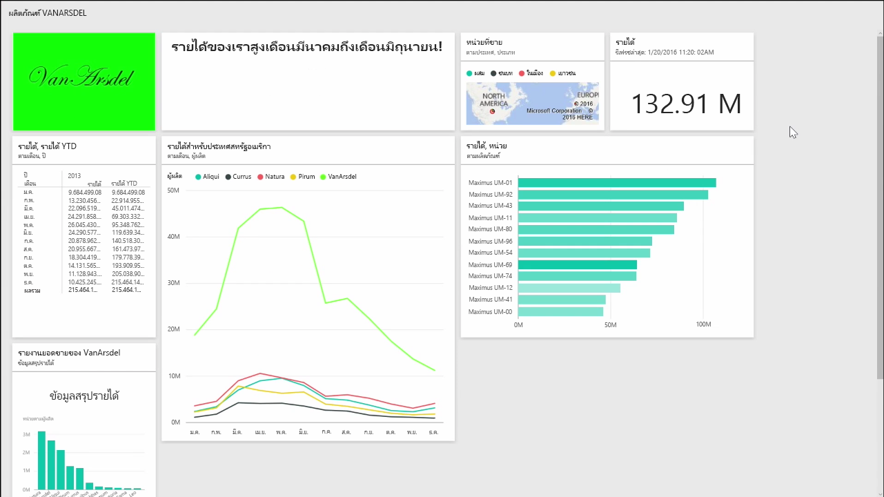Image resolution: width=884 pixels, height=497 pixels.
Task: Click the 20.878.962 value in the table
Action: coord(85,241)
